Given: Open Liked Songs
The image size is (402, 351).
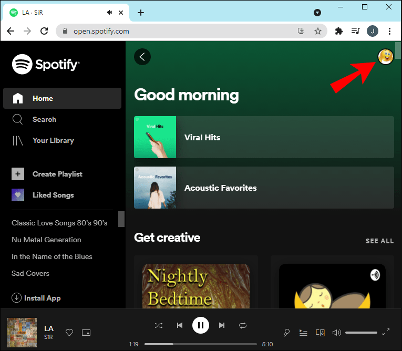Looking at the screenshot, I should click(x=43, y=195).
